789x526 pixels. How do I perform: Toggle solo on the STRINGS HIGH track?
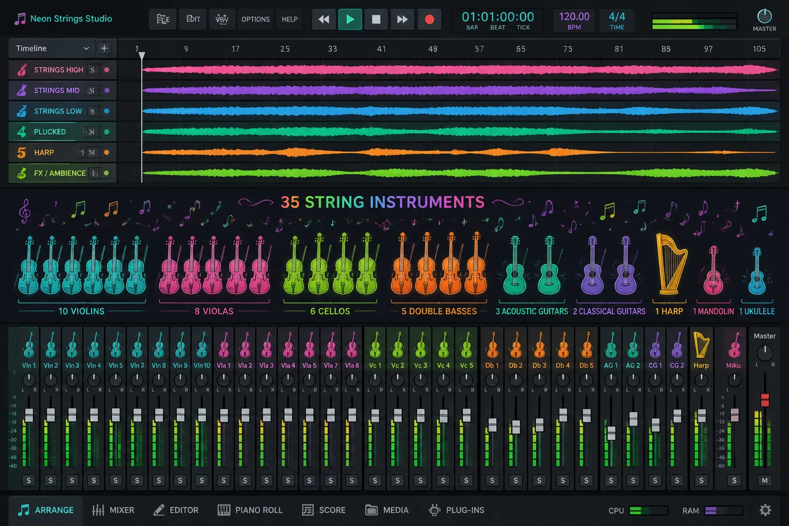(x=92, y=69)
